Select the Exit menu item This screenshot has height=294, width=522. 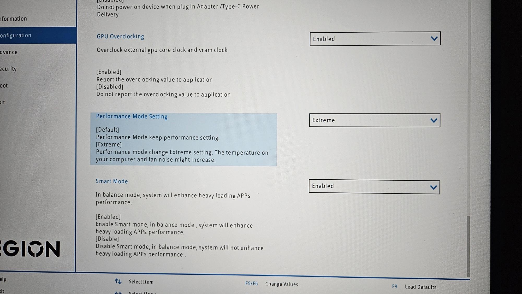[3, 102]
